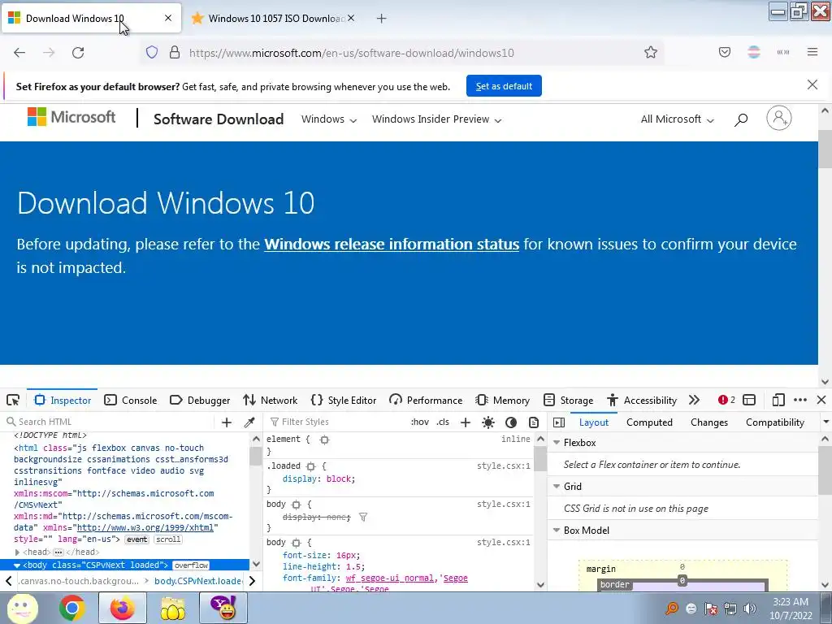
Task: Toggle the three-pane inspector sidebar
Action: coord(559,422)
